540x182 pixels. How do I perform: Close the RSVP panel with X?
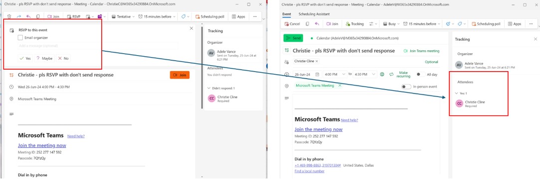point(191,28)
